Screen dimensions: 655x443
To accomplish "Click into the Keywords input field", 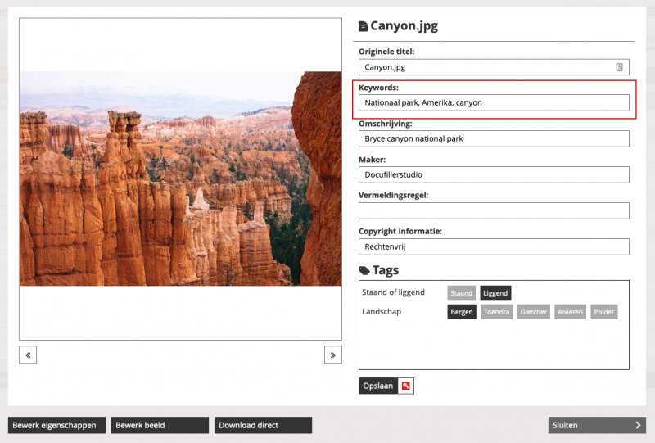I will [x=494, y=103].
